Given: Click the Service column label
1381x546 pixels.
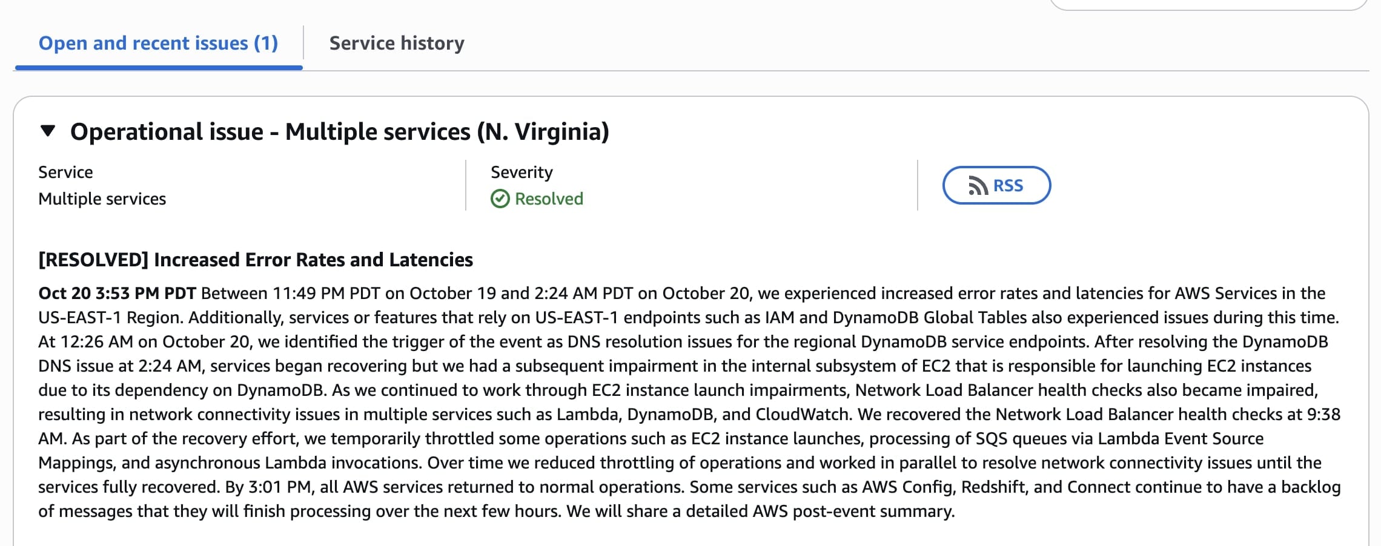Looking at the screenshot, I should tap(65, 173).
